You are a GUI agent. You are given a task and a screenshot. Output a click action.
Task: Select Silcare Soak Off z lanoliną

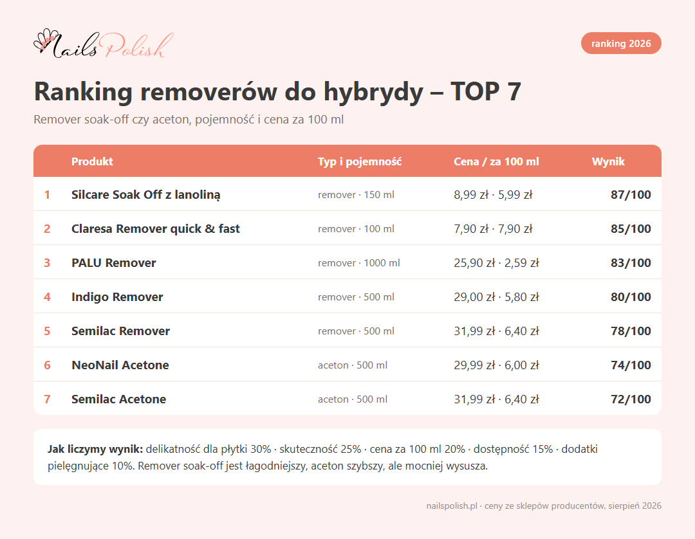(x=146, y=195)
